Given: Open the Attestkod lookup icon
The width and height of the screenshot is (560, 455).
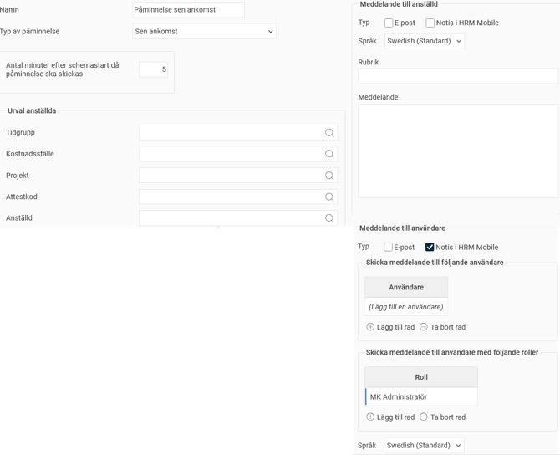Looking at the screenshot, I should [329, 197].
